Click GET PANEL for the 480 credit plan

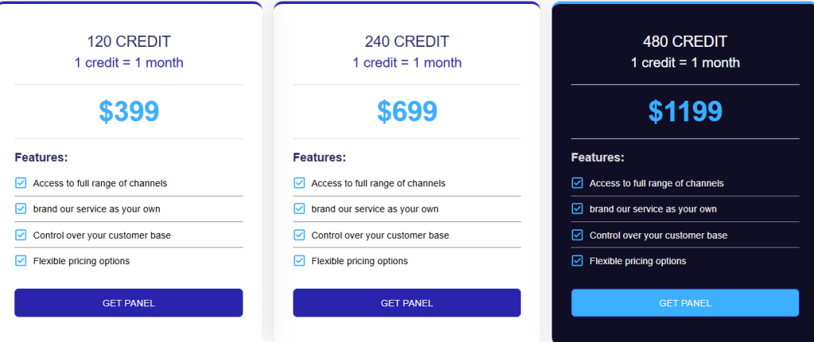684,303
